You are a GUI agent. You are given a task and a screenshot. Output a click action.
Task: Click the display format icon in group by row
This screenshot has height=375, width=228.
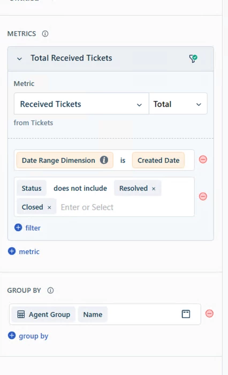pyautogui.click(x=186, y=314)
